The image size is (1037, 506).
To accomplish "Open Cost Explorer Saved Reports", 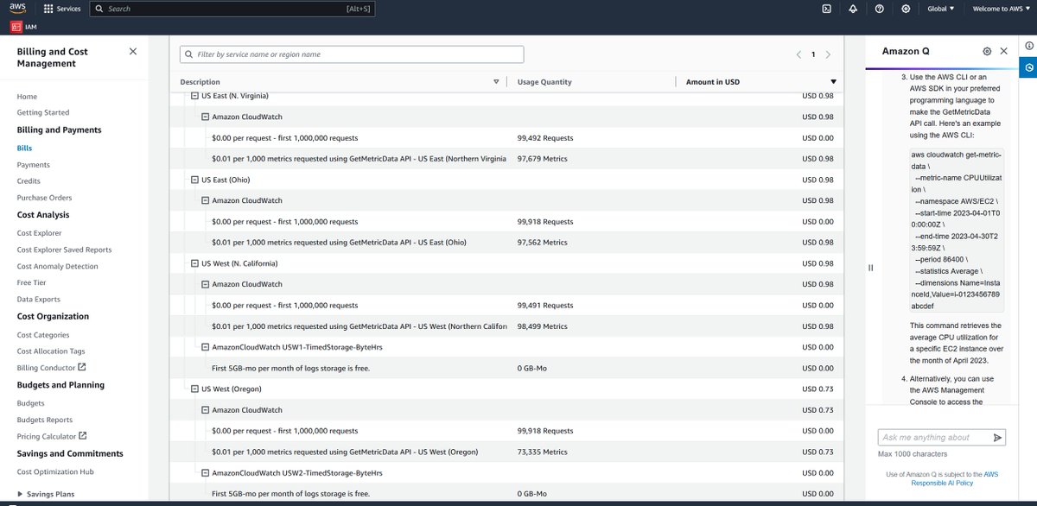I will pyautogui.click(x=64, y=250).
